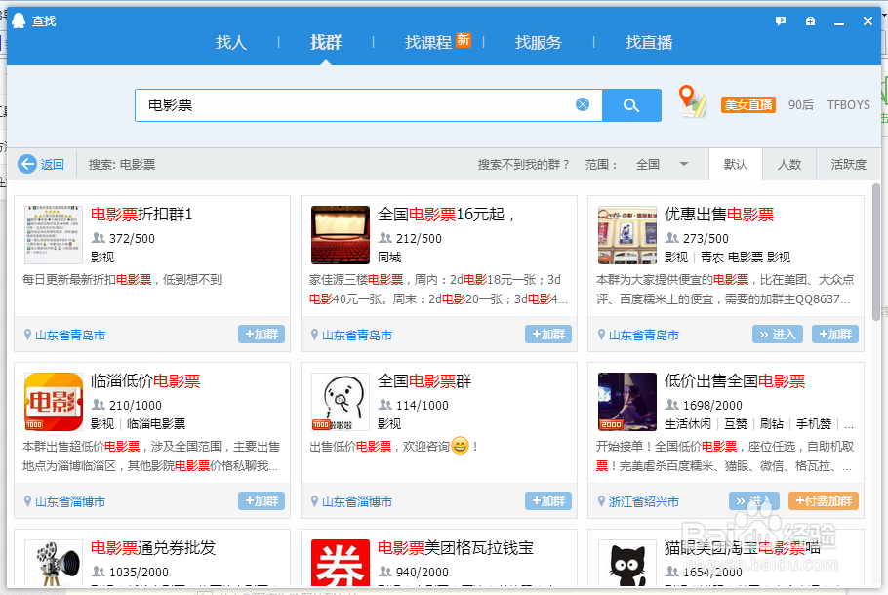Switch to the 找直播 tab
The height and width of the screenshot is (595, 888).
pyautogui.click(x=648, y=43)
